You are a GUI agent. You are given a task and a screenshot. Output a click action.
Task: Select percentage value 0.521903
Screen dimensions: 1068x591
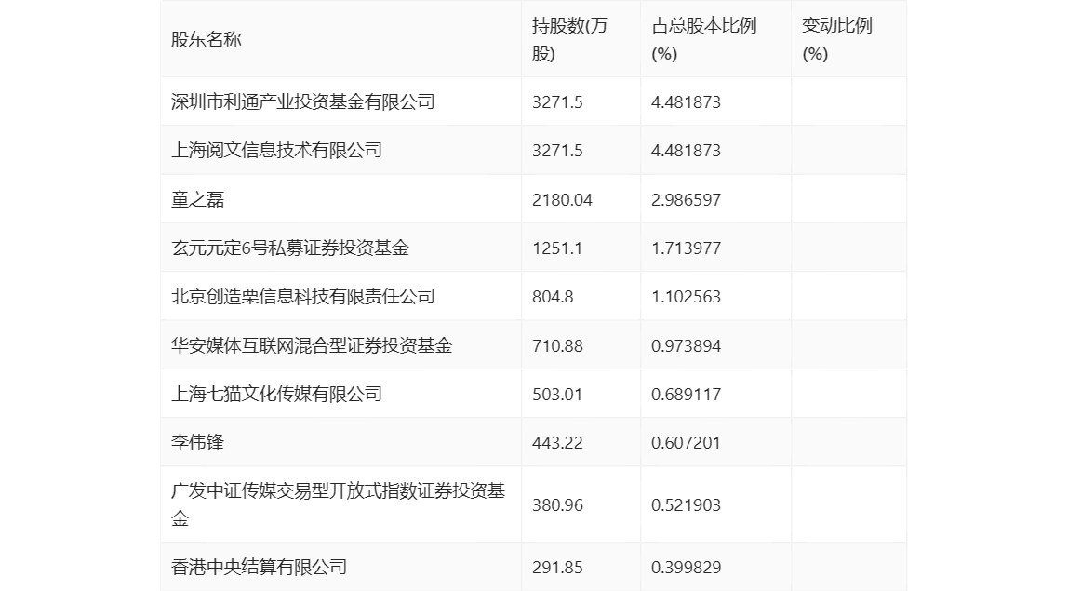point(686,504)
